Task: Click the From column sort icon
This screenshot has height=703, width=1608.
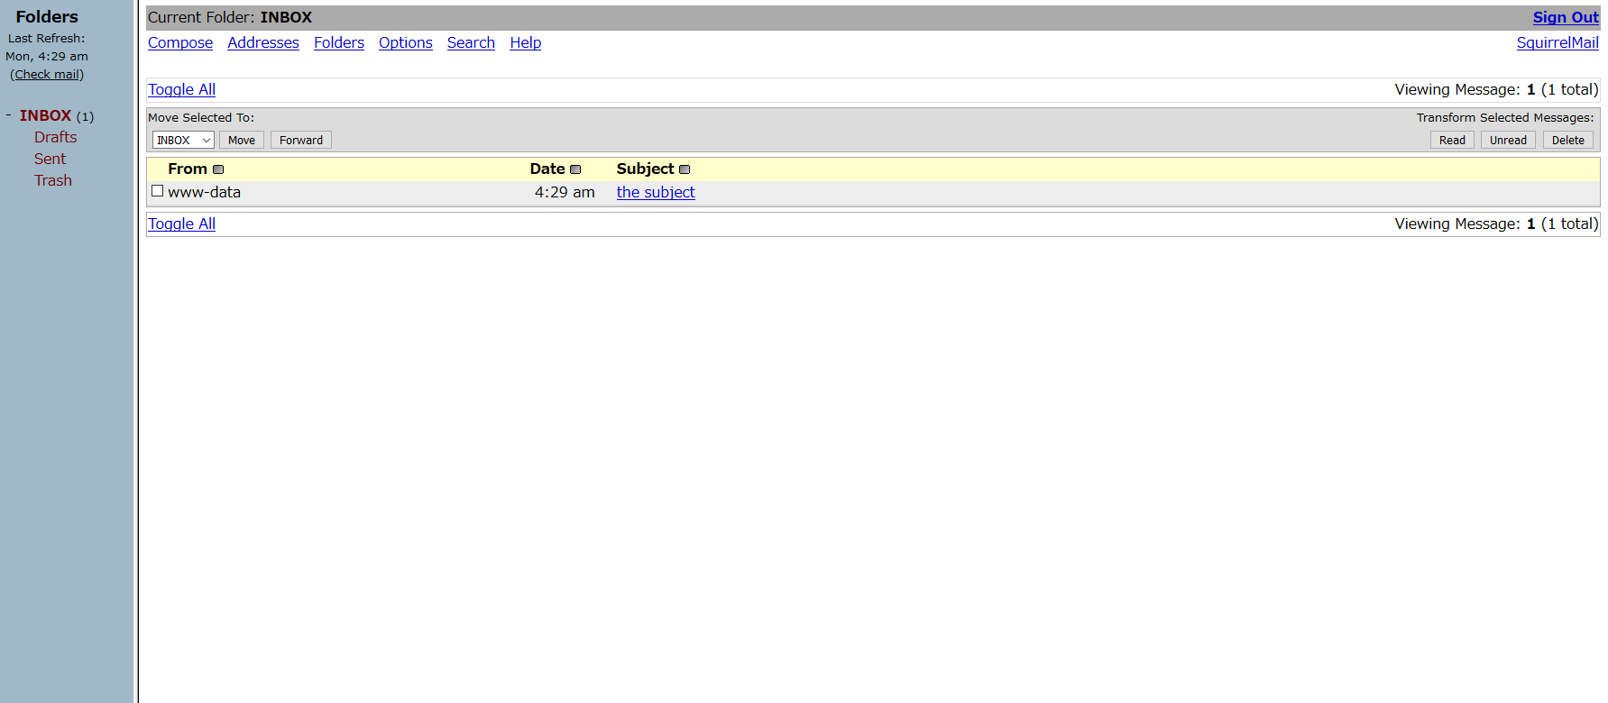Action: click(218, 169)
